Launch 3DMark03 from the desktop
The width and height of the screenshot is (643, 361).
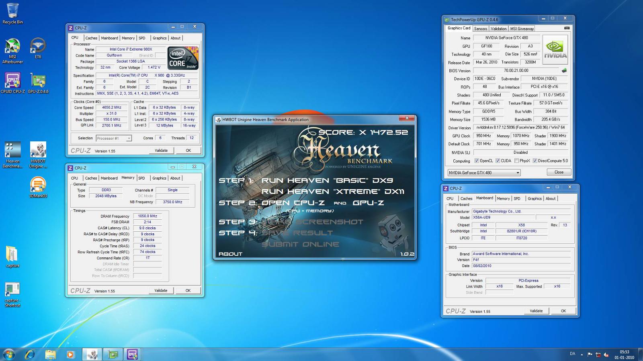pos(38,188)
